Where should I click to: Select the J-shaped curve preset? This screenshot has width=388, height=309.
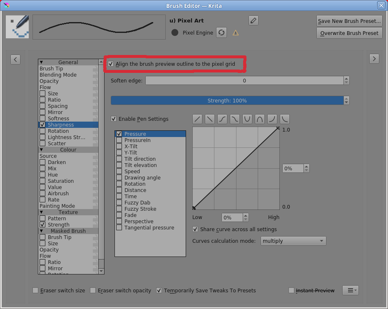point(272,119)
